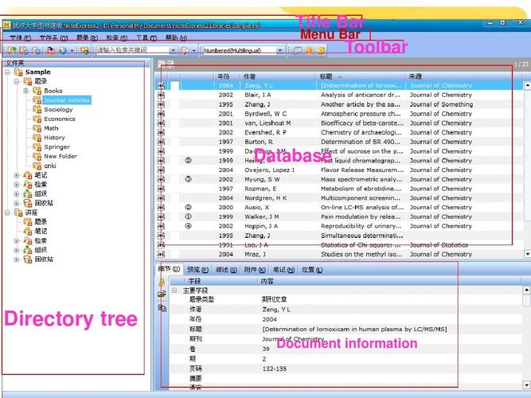Switch to the 附件(K) tab
The image size is (531, 398).
255,270
